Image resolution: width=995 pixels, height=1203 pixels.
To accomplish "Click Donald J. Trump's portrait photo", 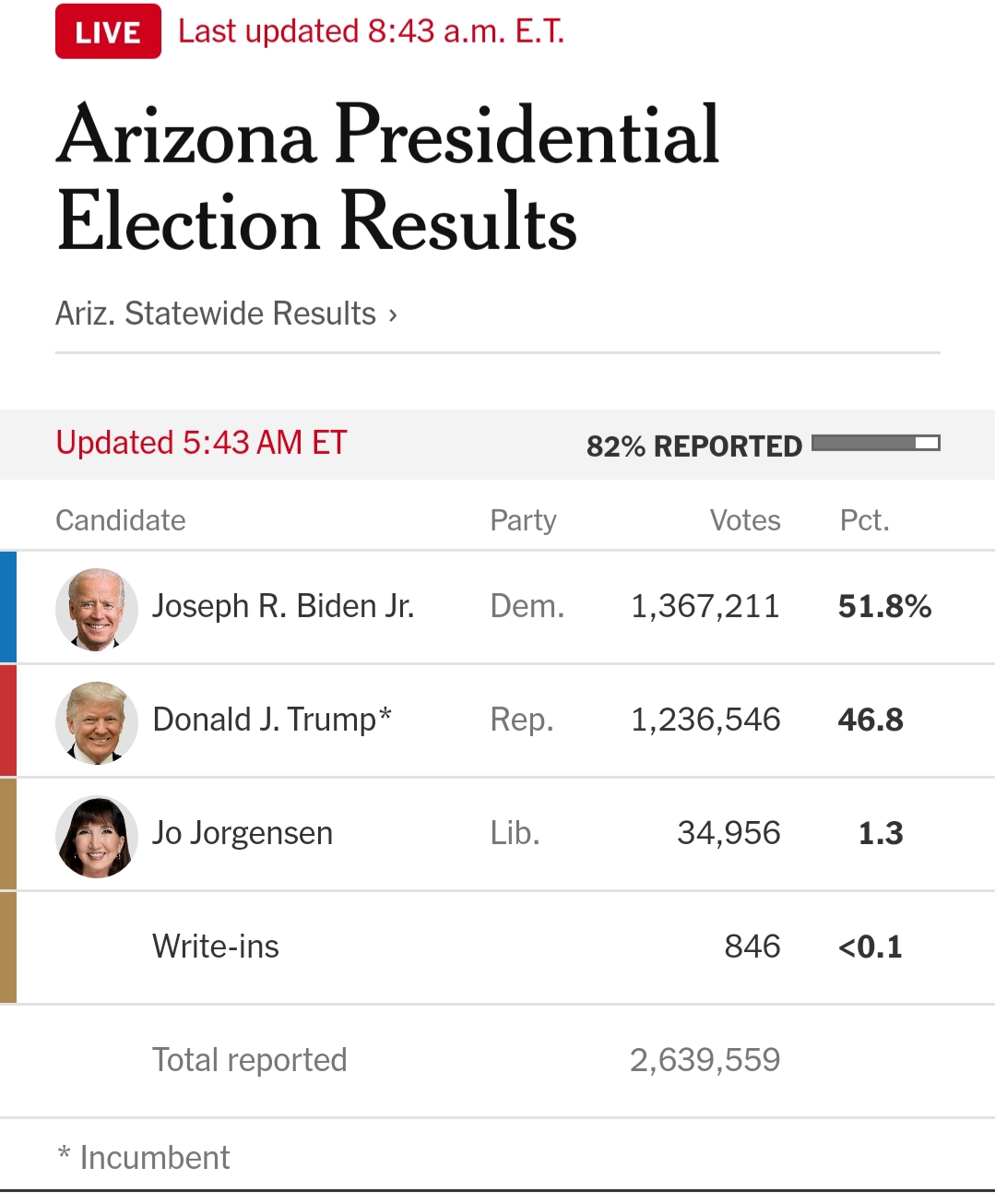I will coord(97,722).
